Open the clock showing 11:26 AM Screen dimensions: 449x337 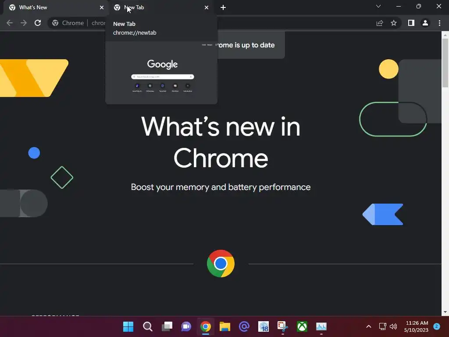[417, 326]
